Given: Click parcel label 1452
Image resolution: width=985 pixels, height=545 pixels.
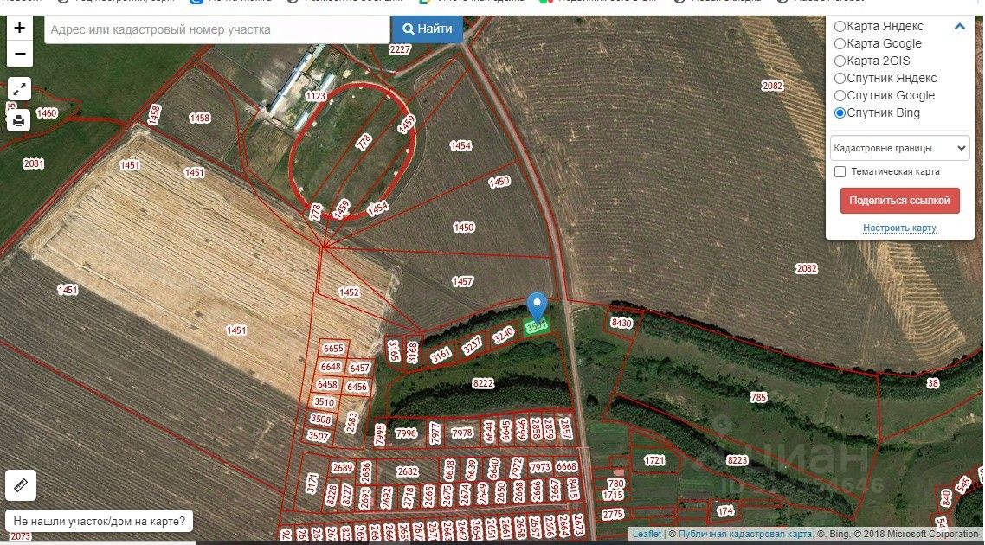Looking at the screenshot, I should [349, 292].
